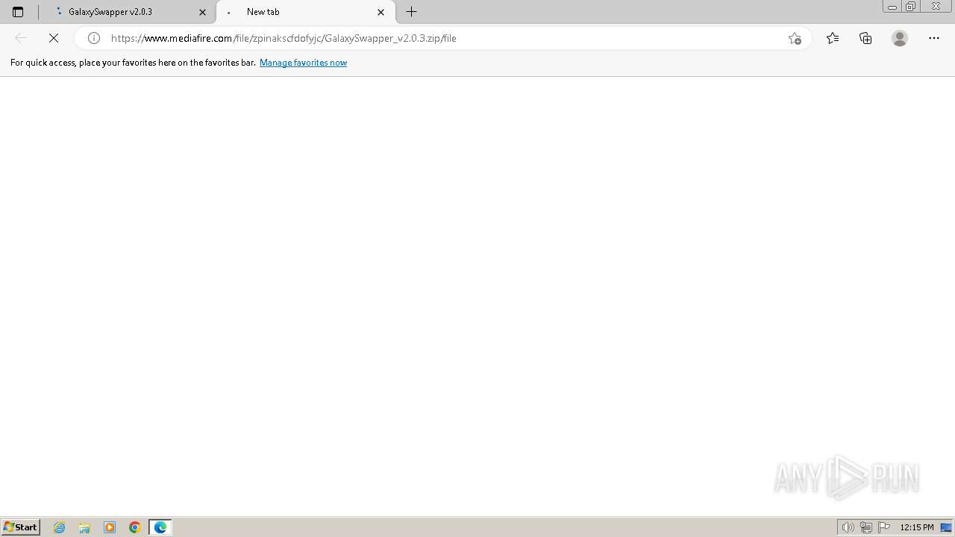This screenshot has width=955, height=537.
Task: Close the GalaxySwapper v2.0.3 tab
Action: tap(202, 12)
